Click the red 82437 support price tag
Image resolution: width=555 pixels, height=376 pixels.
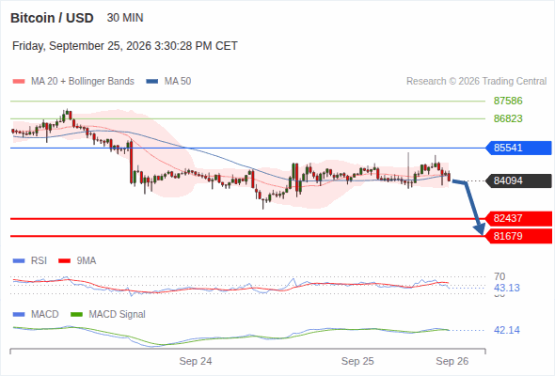pos(517,218)
